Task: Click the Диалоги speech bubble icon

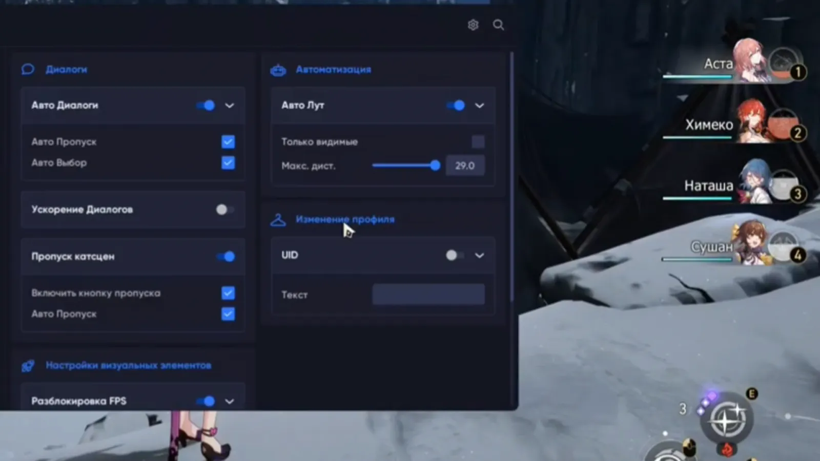Action: [x=28, y=69]
